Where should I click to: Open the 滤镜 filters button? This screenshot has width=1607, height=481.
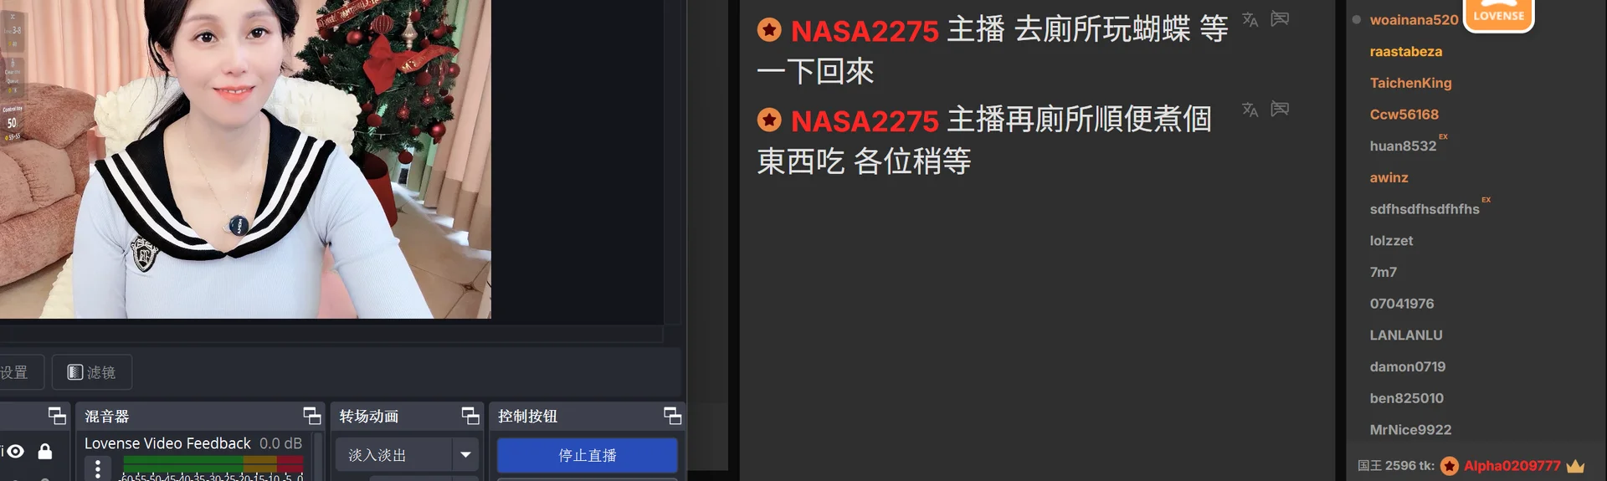coord(92,372)
